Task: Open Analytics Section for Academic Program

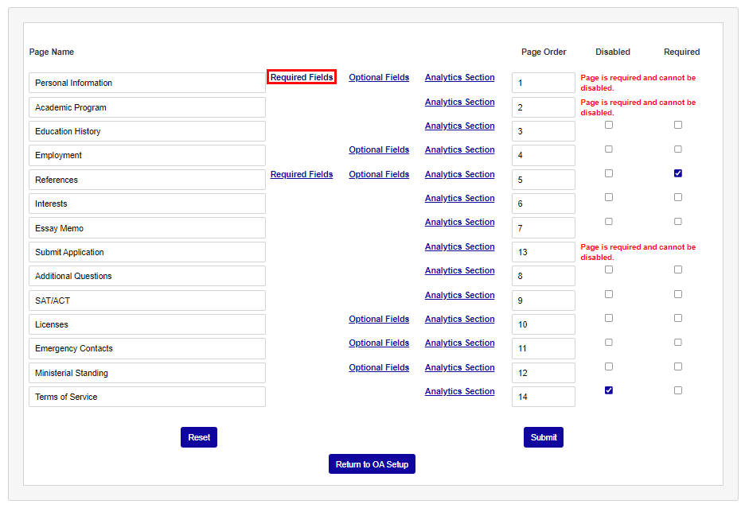Action: point(459,102)
